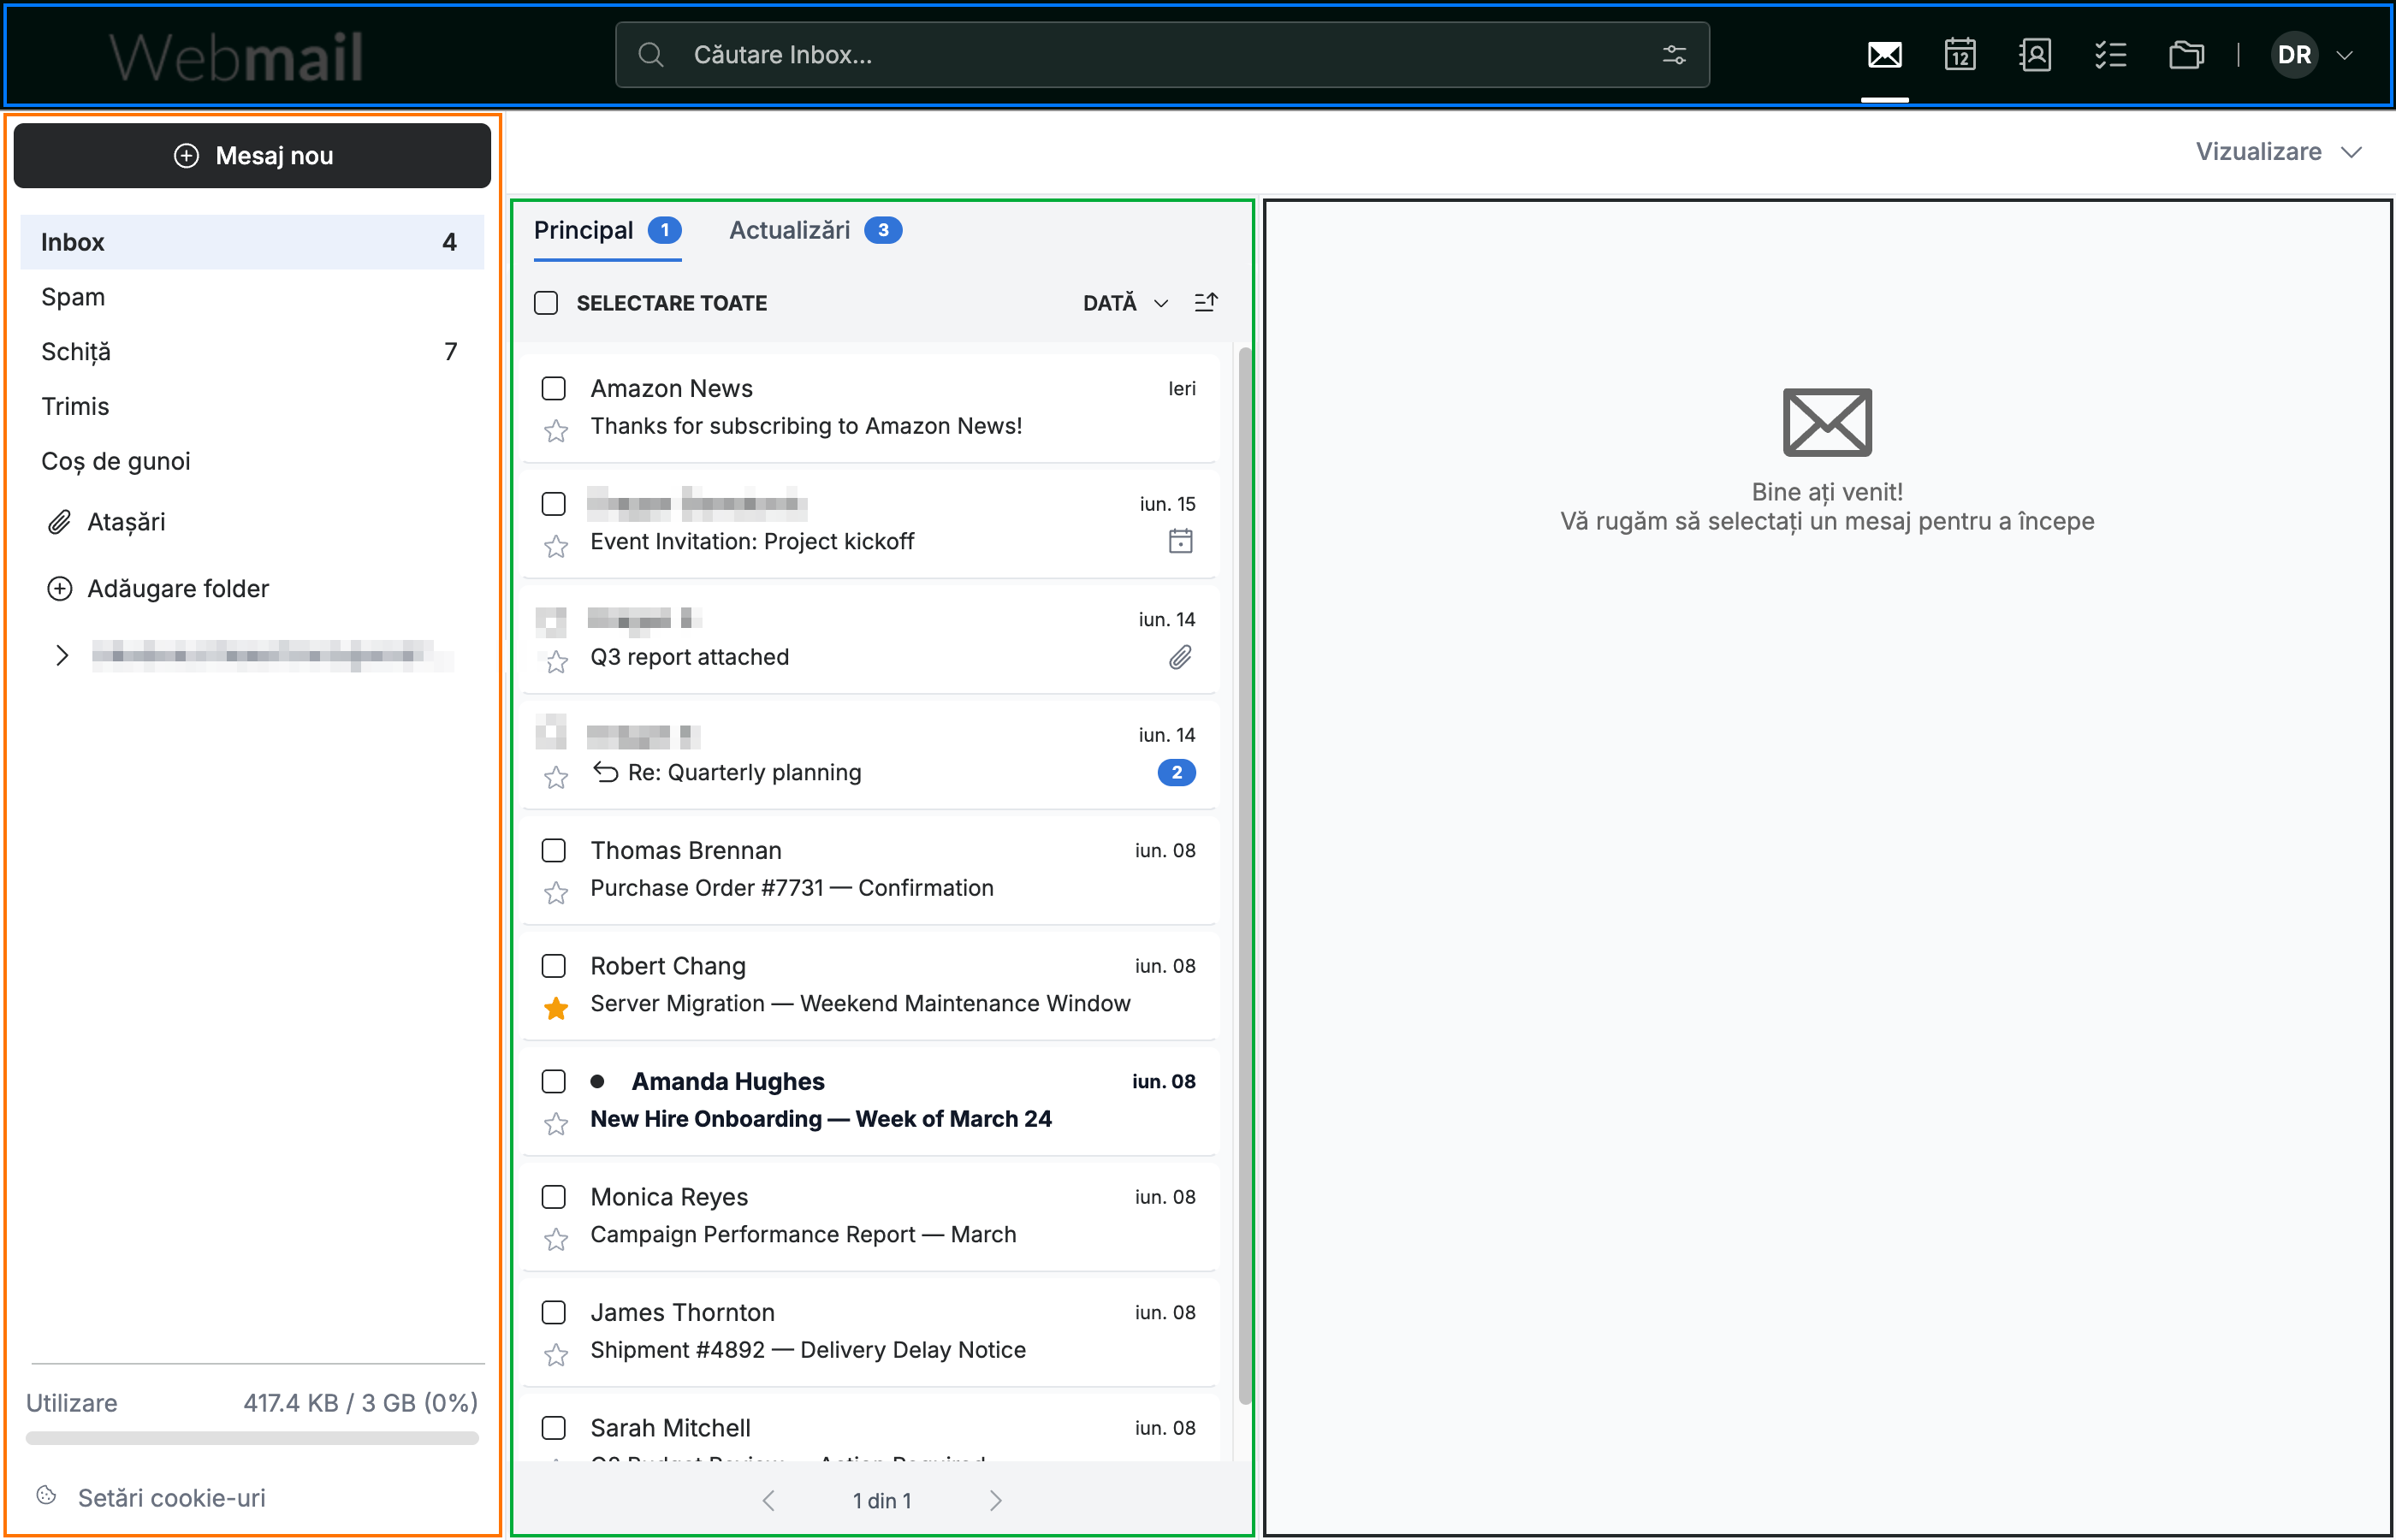2396x1540 pixels.
Task: Star the New Hire Onboarding message
Action: (556, 1124)
